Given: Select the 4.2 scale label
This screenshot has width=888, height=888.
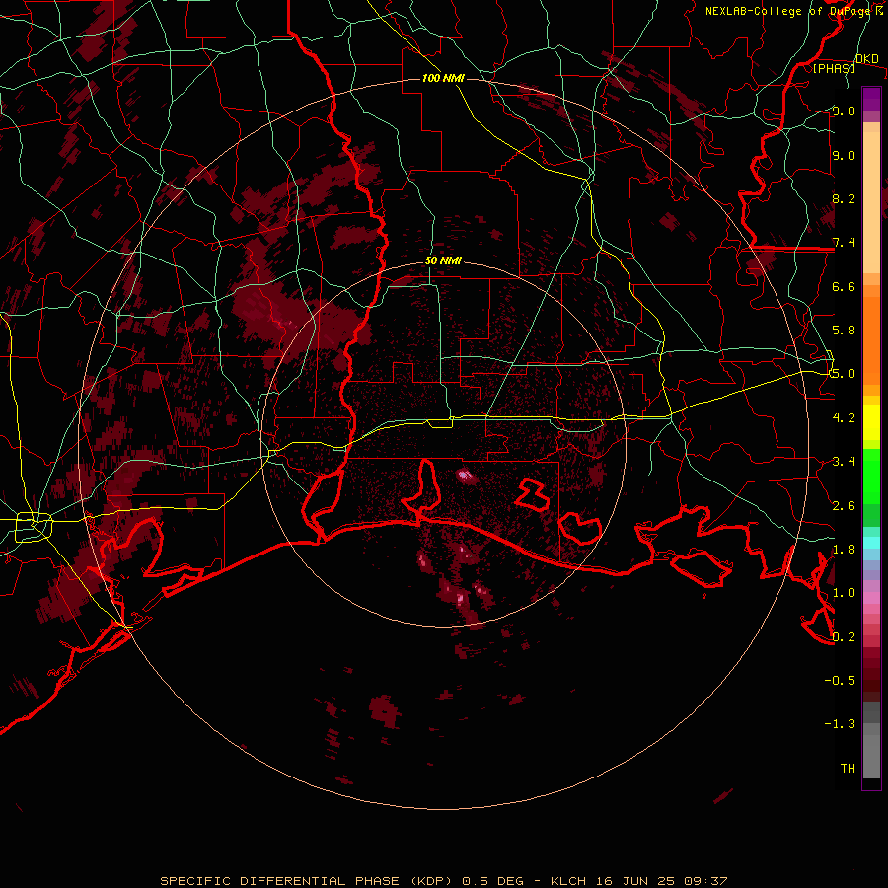Looking at the screenshot, I should click(844, 418).
